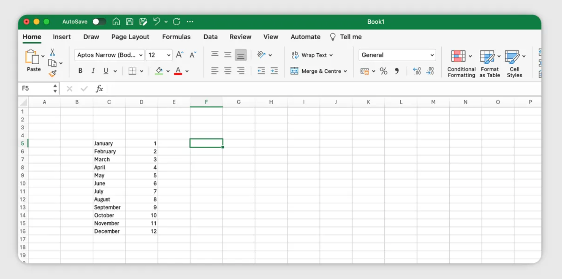Toggle Underline formatting
Screen dimensions: 562x279
coord(106,71)
